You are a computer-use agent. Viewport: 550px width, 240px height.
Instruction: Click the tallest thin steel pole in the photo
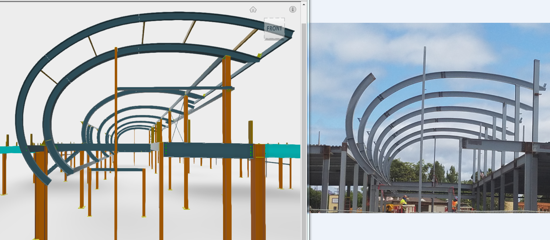point(424,119)
